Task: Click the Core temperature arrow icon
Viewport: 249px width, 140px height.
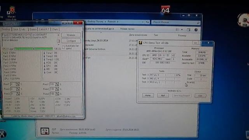Action: (x=45, y=72)
